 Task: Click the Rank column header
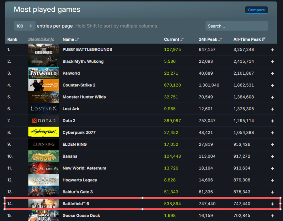tap(12, 39)
